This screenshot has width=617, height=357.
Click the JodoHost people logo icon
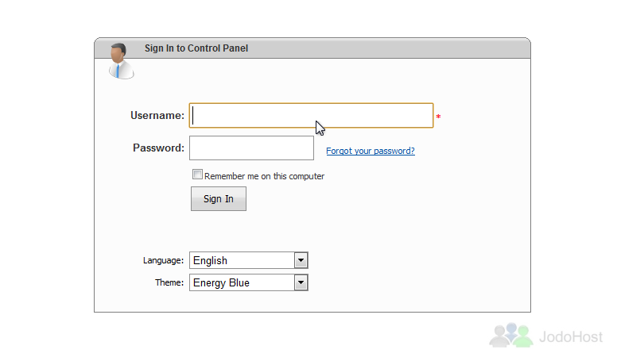click(x=511, y=336)
